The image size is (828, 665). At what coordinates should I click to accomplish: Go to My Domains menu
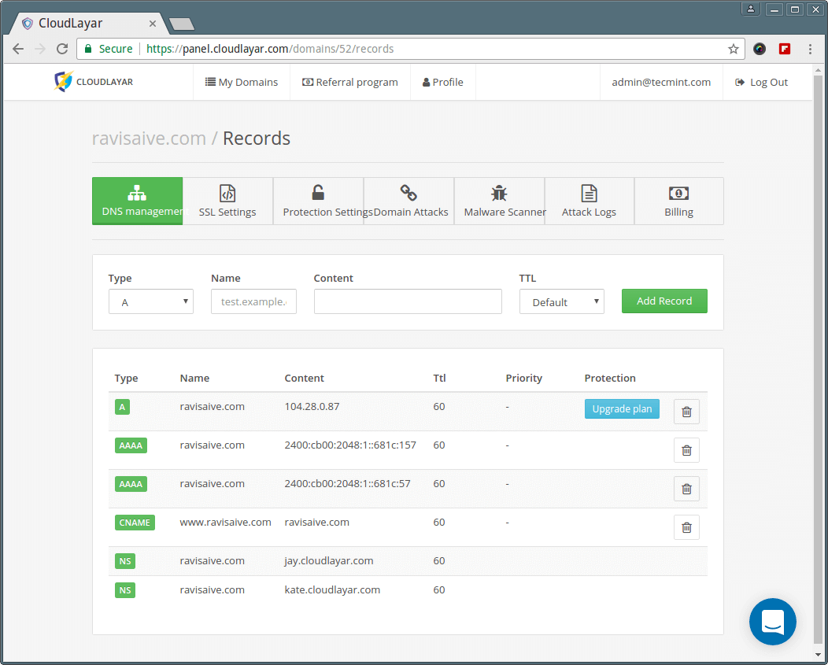click(242, 82)
